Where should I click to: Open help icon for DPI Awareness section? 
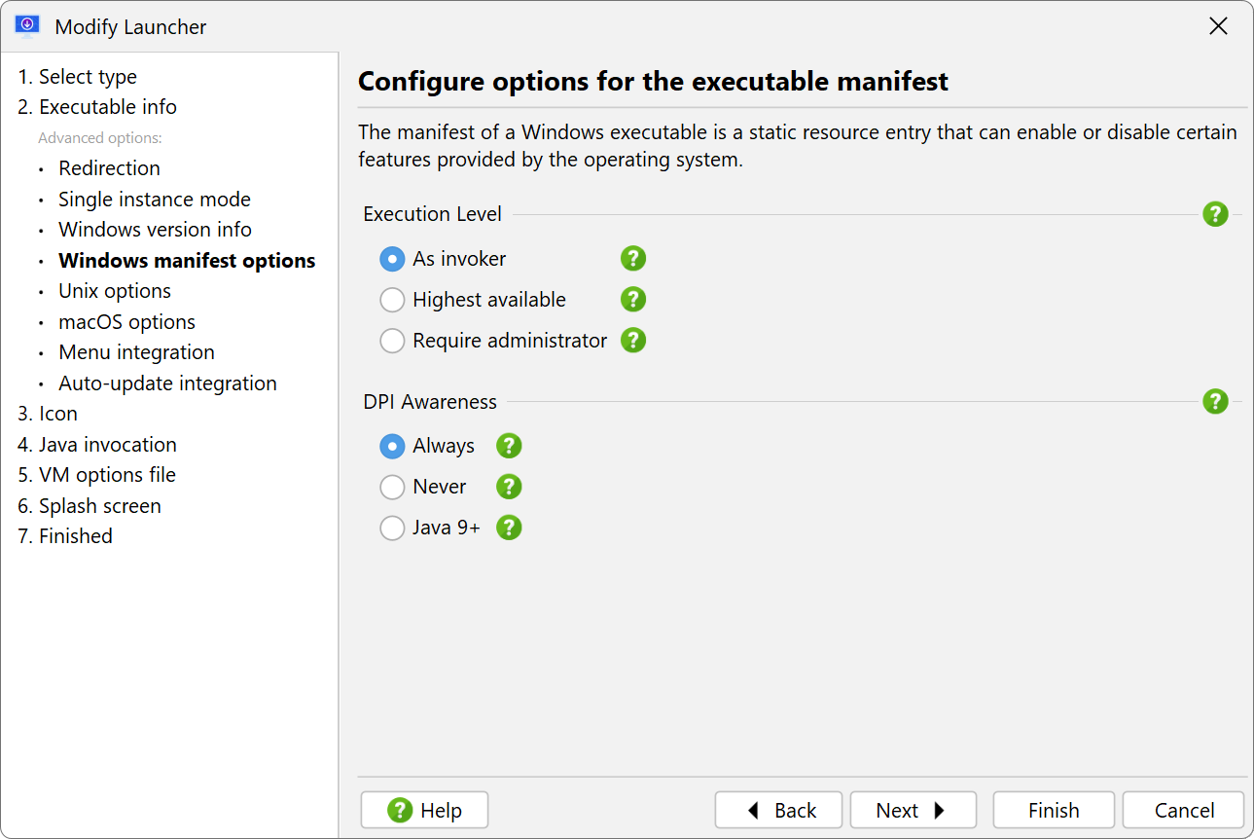[x=1215, y=402]
